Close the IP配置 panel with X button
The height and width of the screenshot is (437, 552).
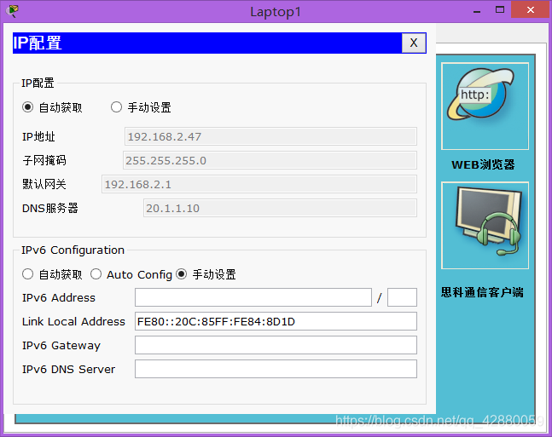coord(414,43)
